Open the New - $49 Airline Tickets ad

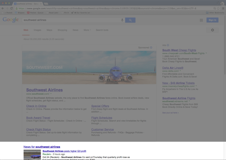(178, 83)
